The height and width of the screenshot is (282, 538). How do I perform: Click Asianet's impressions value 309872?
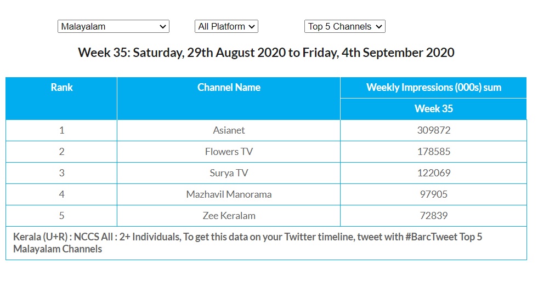433,130
